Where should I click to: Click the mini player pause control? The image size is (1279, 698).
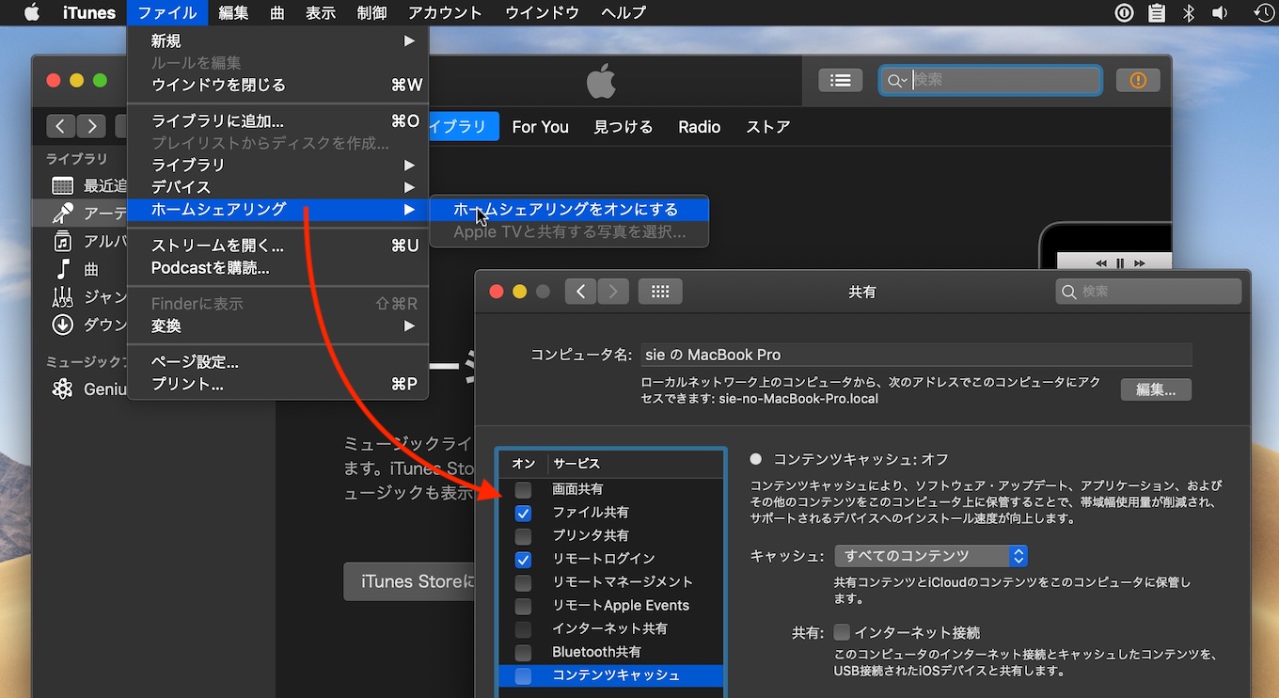(1119, 263)
